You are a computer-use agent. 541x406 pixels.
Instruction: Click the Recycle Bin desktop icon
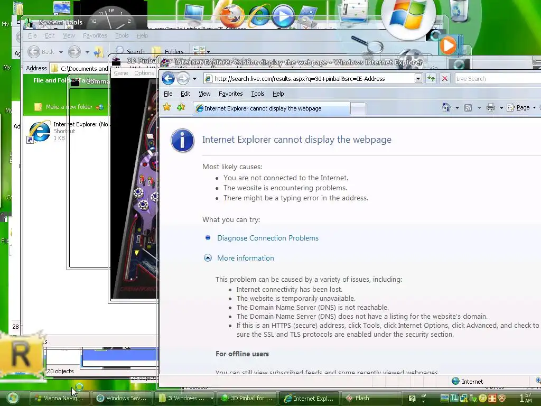click(460, 11)
